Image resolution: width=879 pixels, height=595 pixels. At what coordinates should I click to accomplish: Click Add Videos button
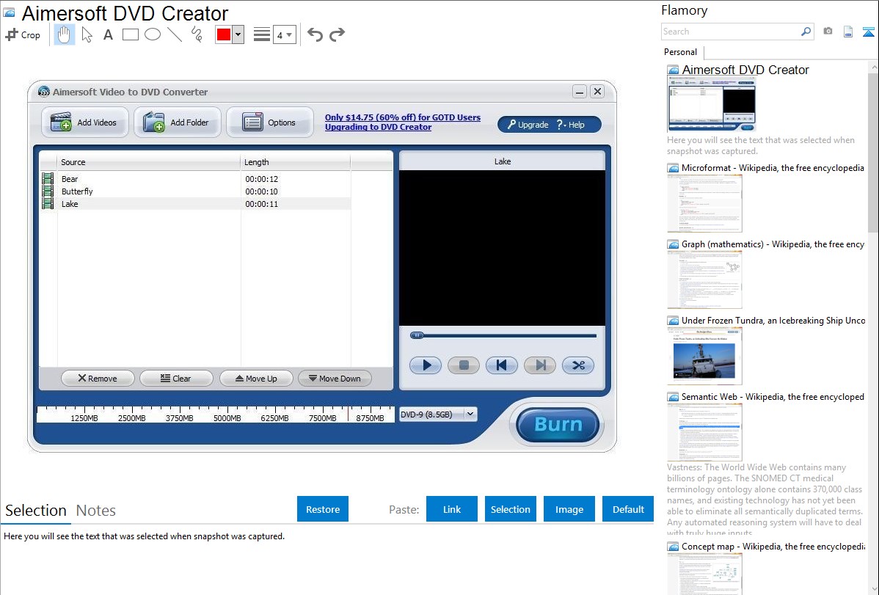point(84,123)
